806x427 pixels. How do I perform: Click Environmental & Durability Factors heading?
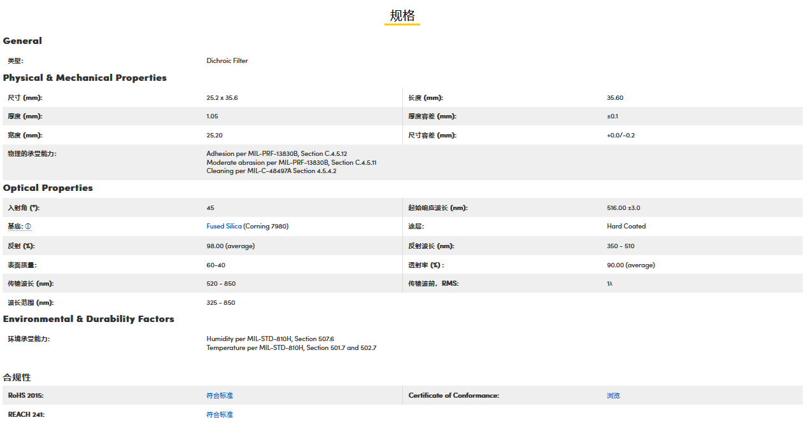[88, 319]
